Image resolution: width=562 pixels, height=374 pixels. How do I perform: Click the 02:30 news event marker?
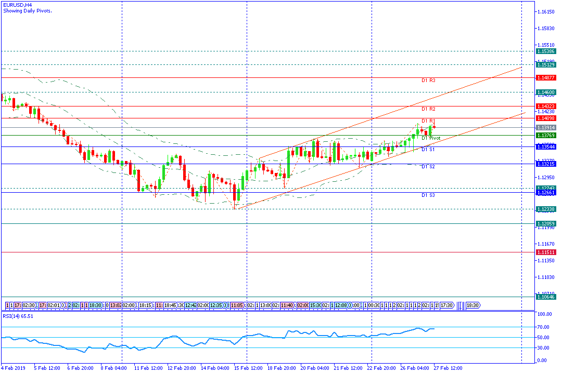[x=29, y=305]
